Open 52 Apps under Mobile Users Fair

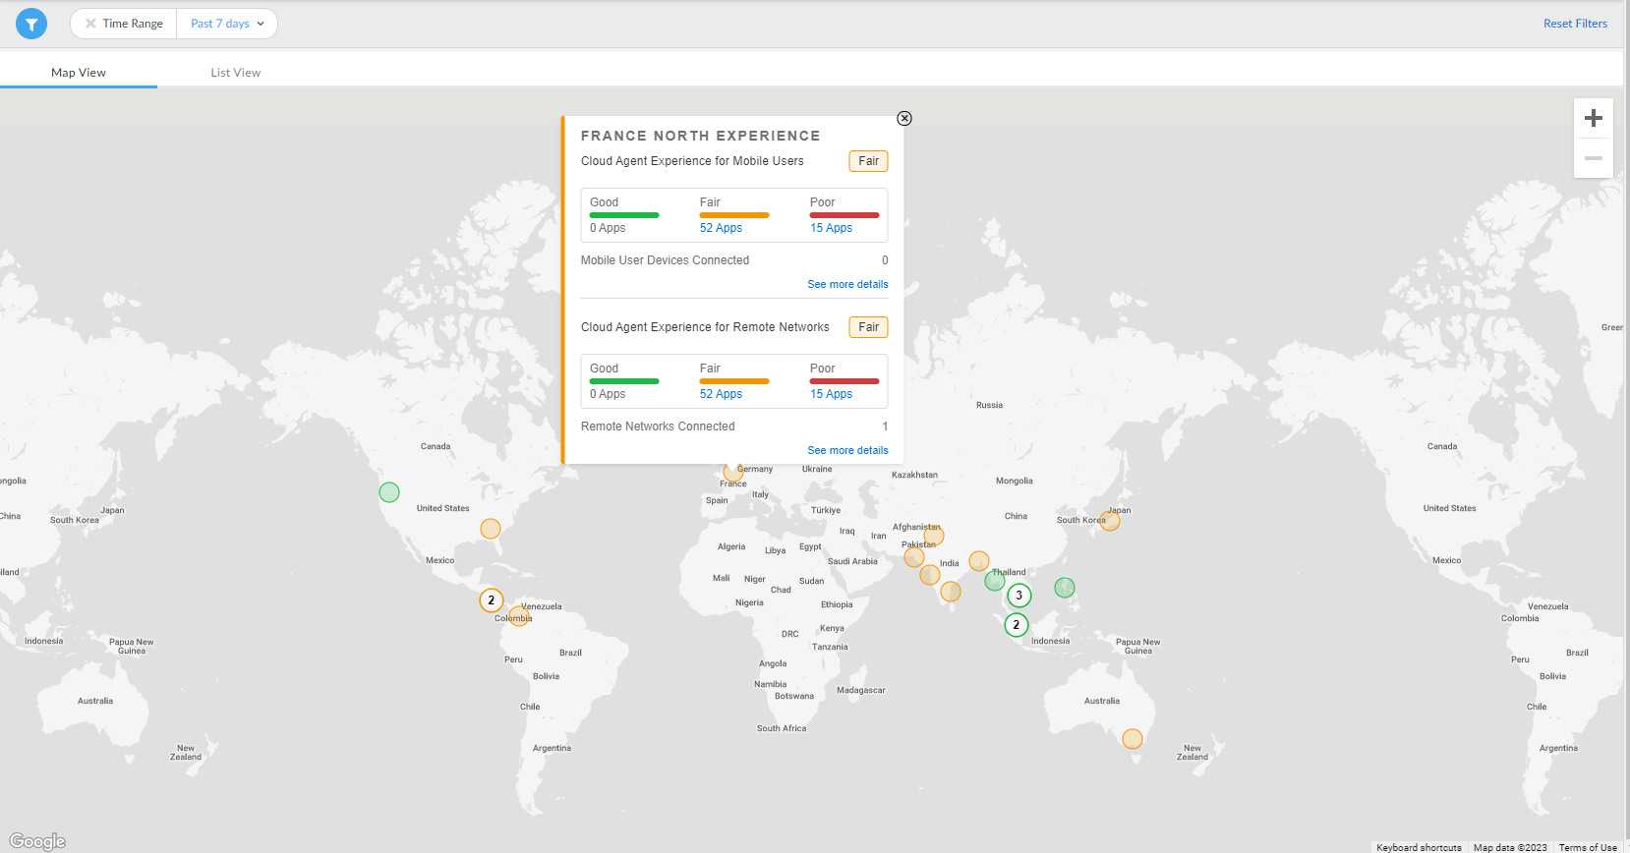click(721, 228)
